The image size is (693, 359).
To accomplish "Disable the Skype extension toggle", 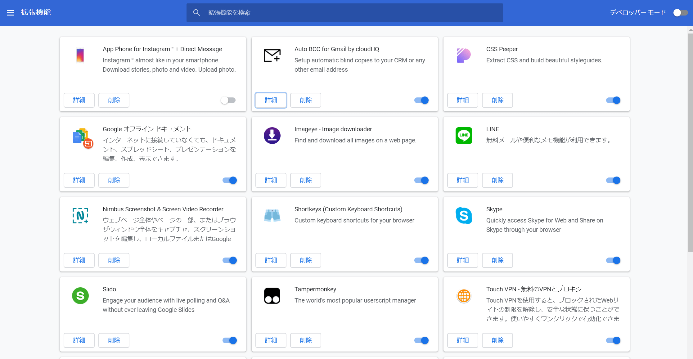I will pyautogui.click(x=613, y=260).
